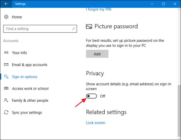Open the Your info section
Screen dimensions: 181x140
coord(19,52)
